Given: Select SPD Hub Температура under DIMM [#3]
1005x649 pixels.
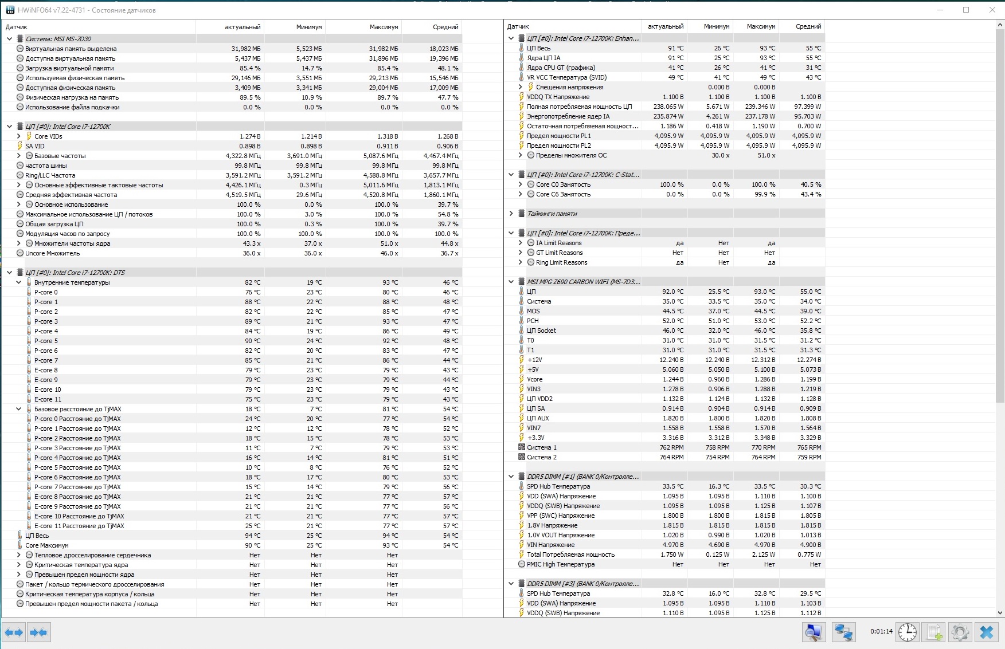Looking at the screenshot, I should (x=665, y=593).
